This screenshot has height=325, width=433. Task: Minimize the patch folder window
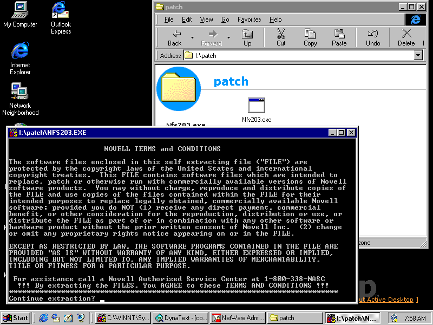pos(403,7)
